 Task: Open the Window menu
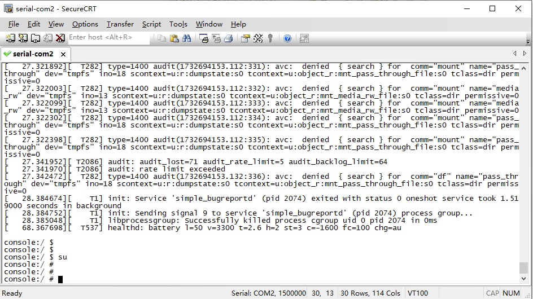point(209,24)
